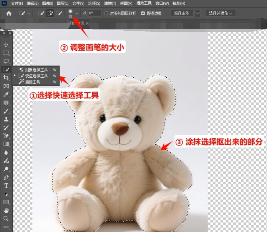
Task: Select the Dodge tool
Action: (6, 161)
